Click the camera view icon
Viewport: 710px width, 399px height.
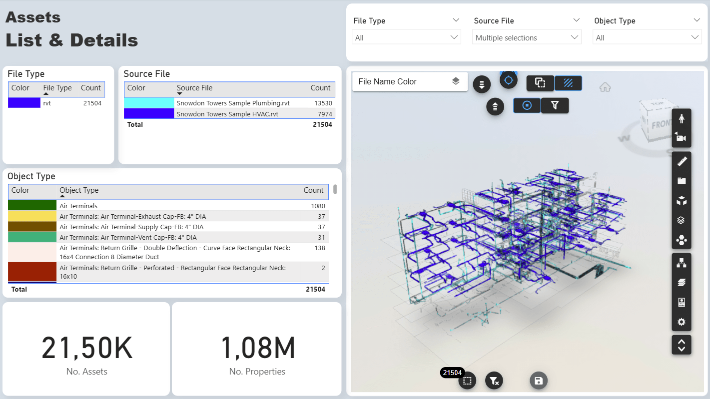pyautogui.click(x=681, y=138)
